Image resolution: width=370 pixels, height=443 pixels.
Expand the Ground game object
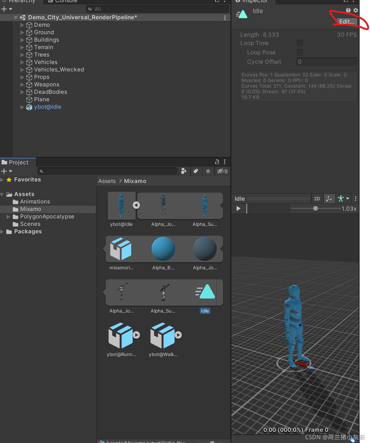pos(22,32)
